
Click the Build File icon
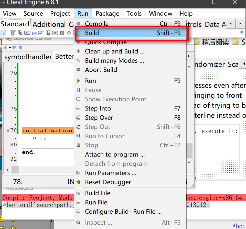pyautogui.click(x=78, y=193)
